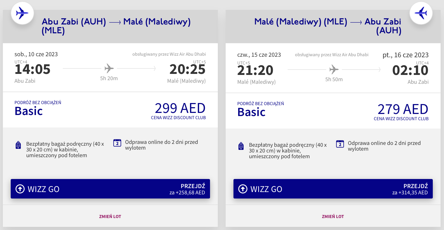Upgrade to WIZZ GO for +314,35 AED

(x=333, y=189)
